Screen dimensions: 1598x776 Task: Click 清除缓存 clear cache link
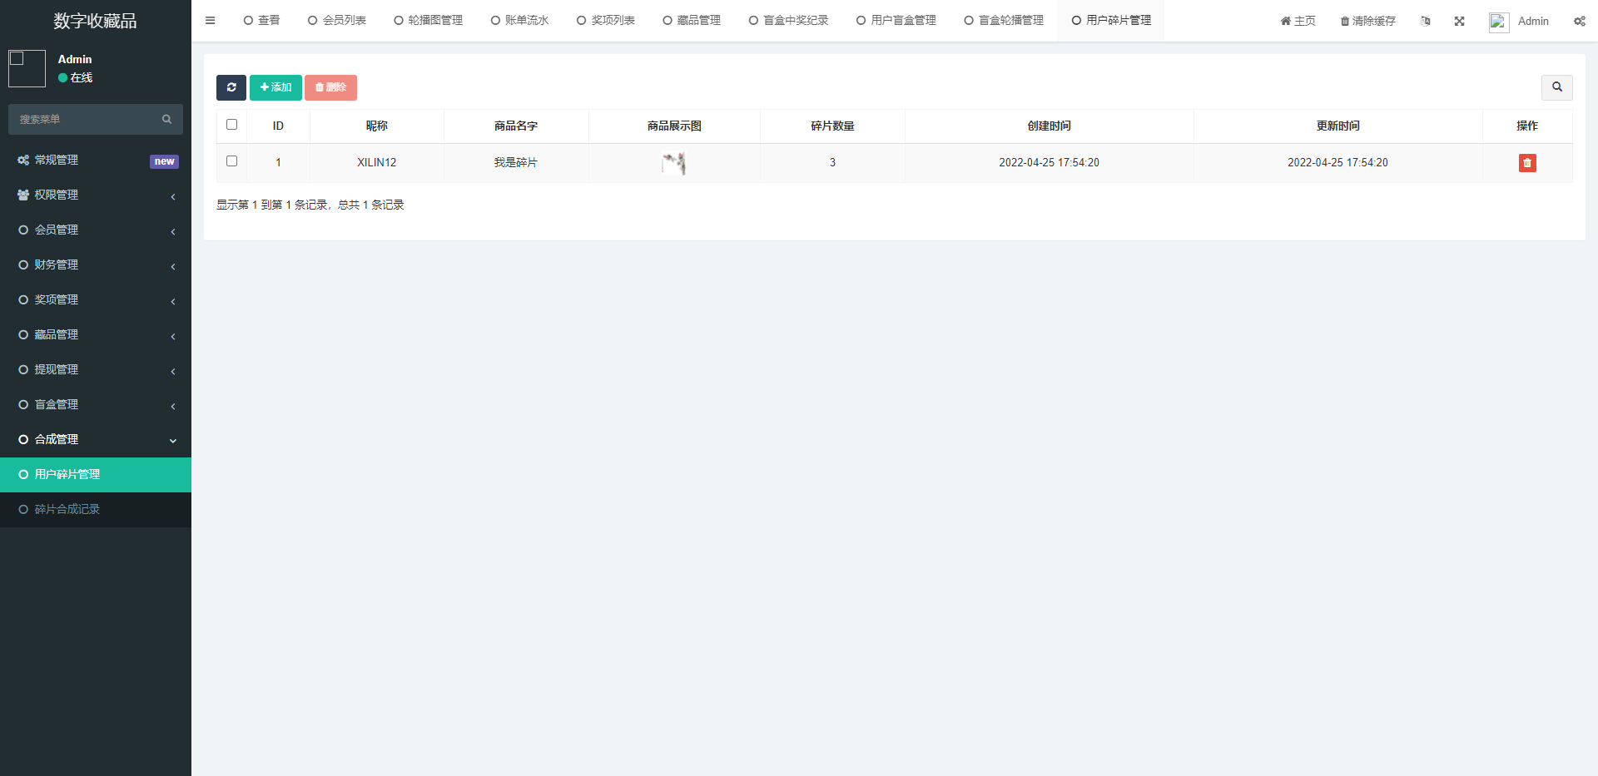[x=1367, y=21]
